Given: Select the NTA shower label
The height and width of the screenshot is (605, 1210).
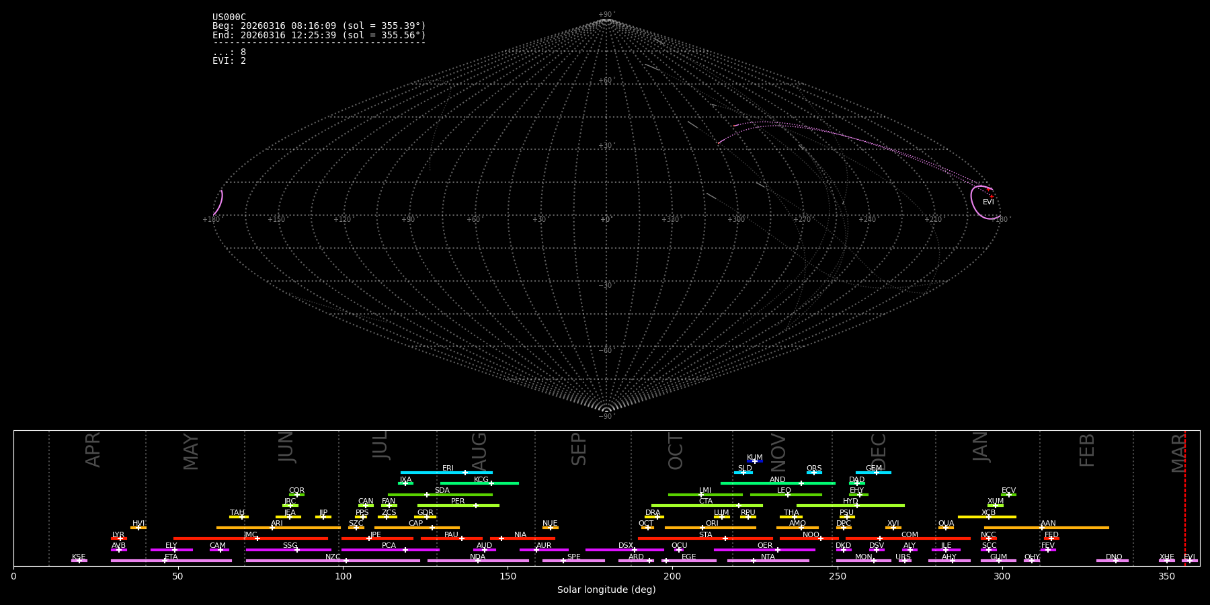Looking at the screenshot, I should click(768, 557).
